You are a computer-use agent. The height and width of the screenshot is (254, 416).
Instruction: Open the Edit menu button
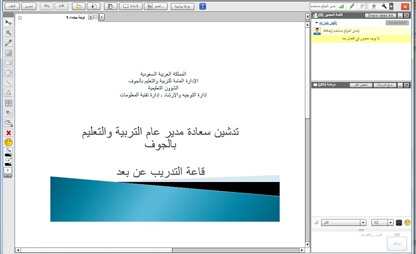(29, 6)
